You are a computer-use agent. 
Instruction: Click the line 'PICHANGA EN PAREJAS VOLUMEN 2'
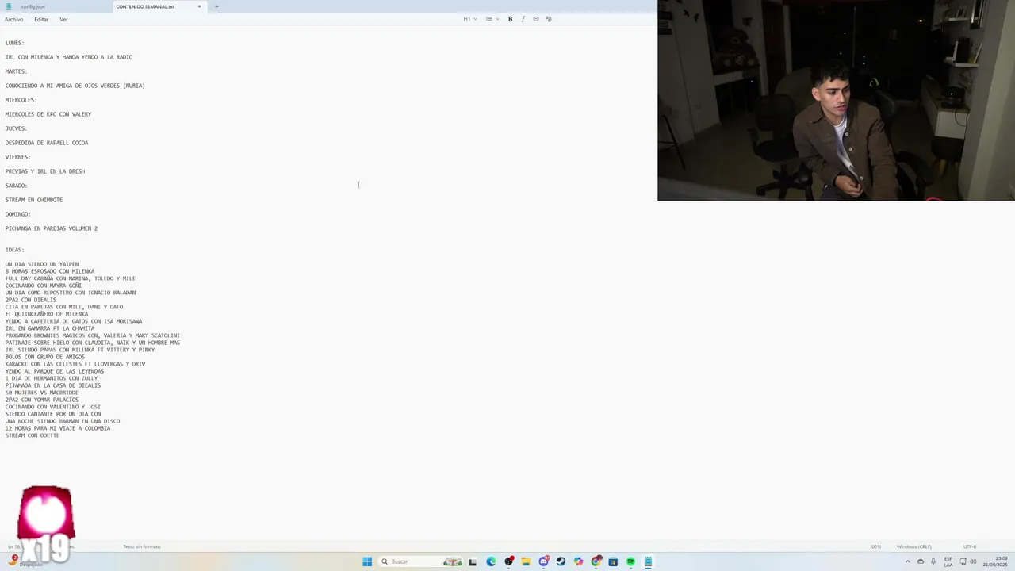pos(52,228)
